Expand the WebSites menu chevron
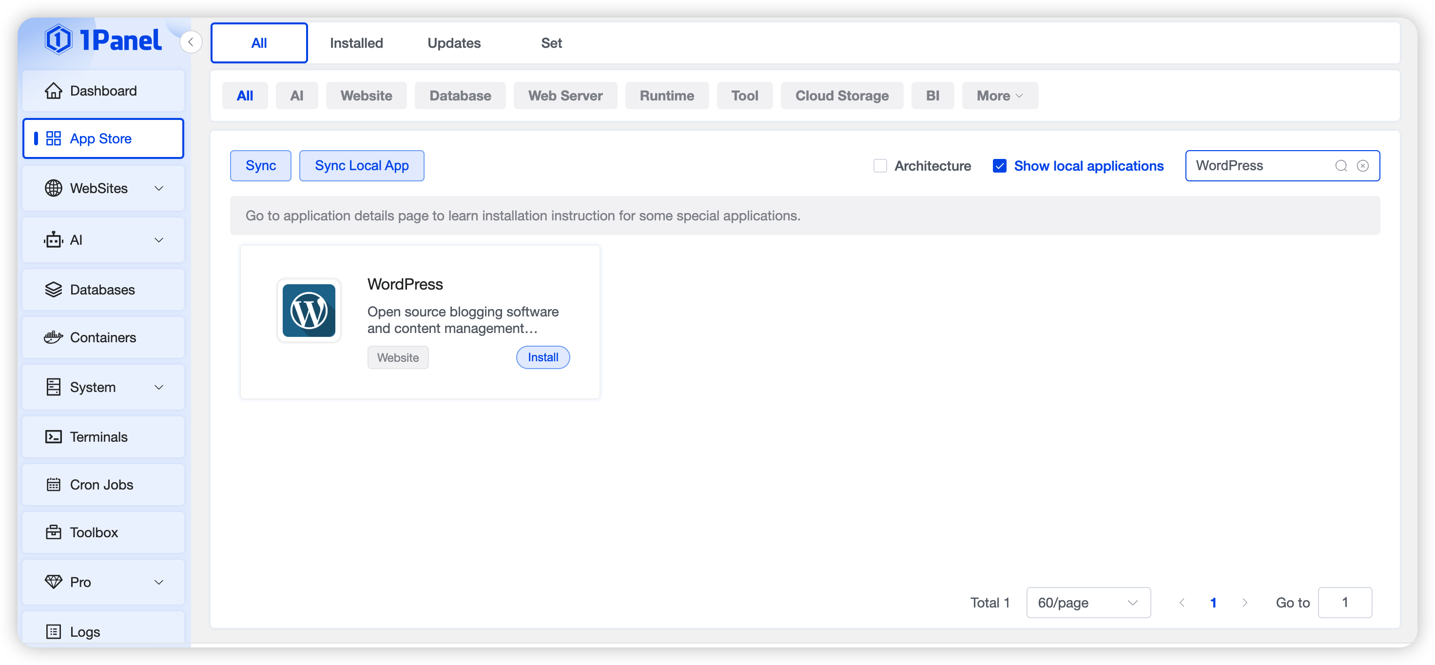Image resolution: width=1435 pixels, height=665 pixels. 159,188
